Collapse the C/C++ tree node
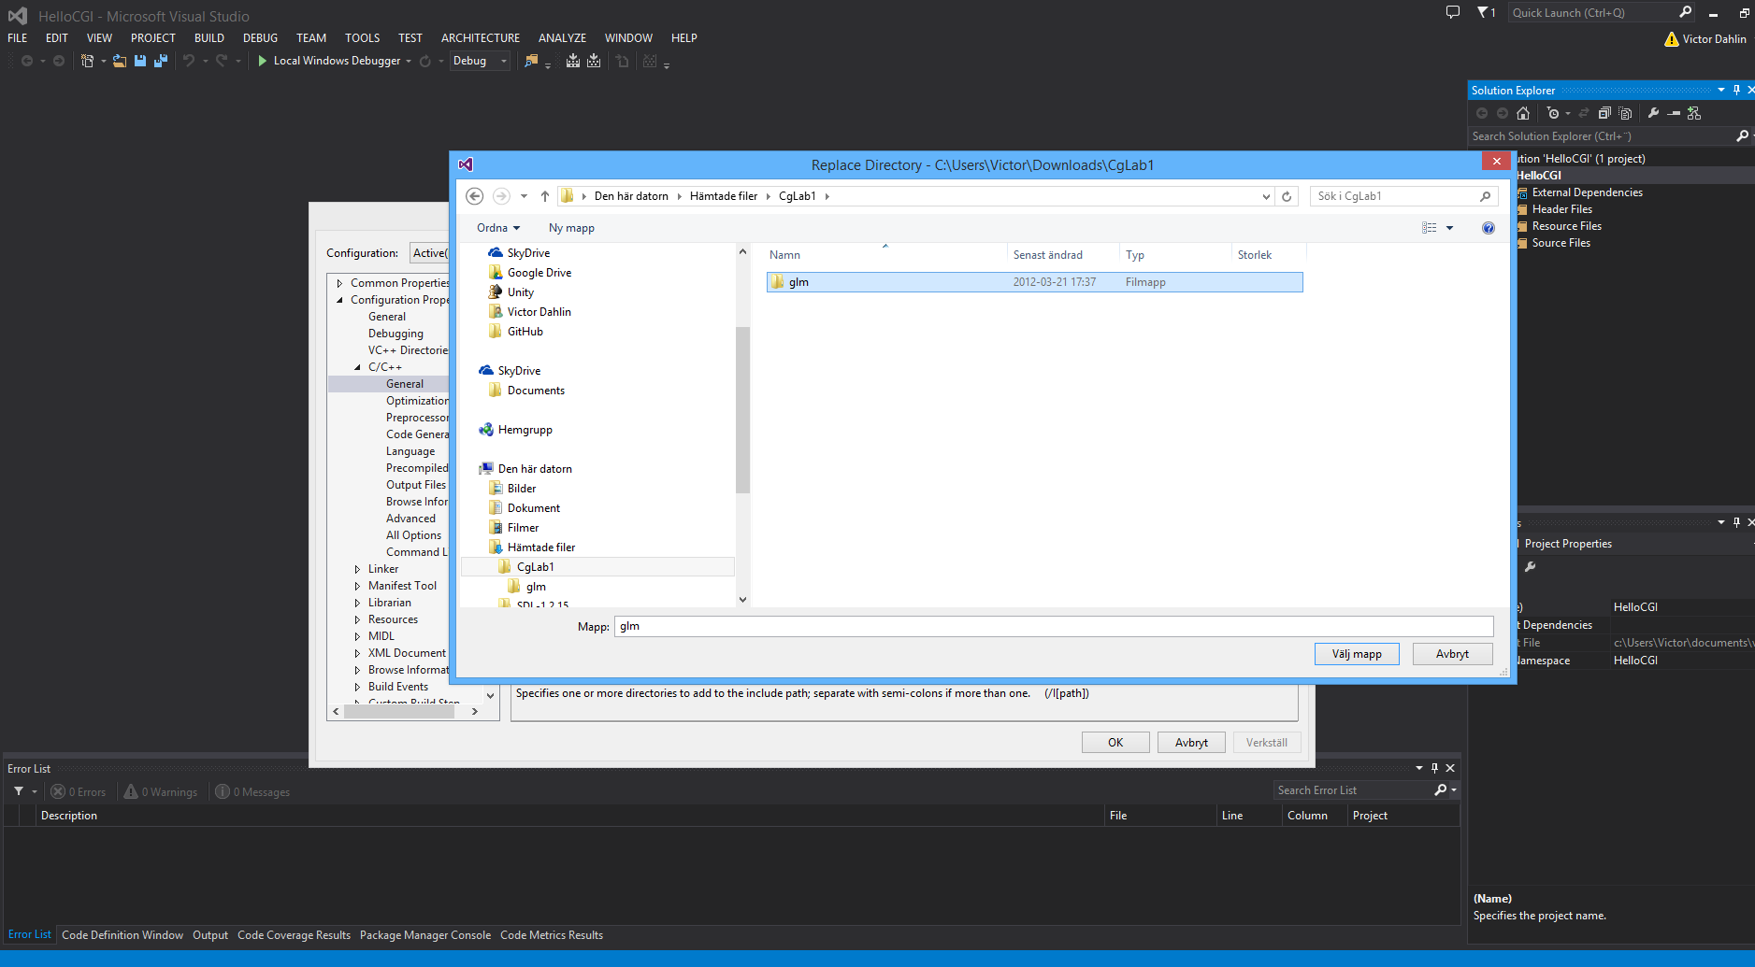The height and width of the screenshot is (967, 1755). point(357,367)
